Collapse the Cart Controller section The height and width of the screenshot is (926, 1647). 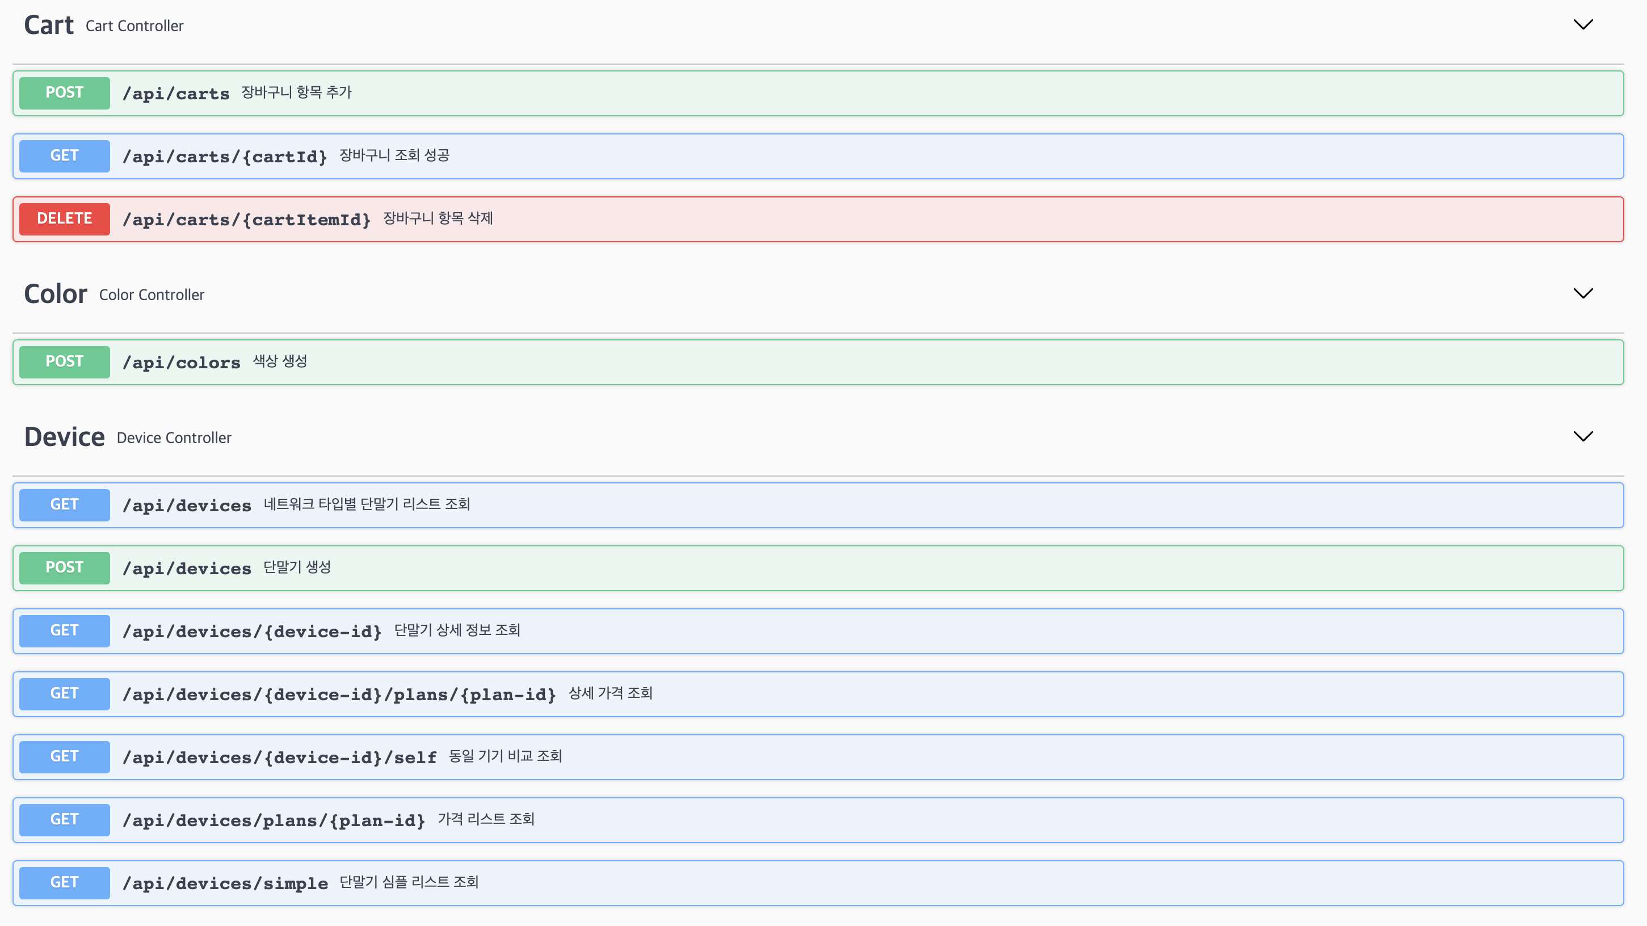pyautogui.click(x=1583, y=26)
